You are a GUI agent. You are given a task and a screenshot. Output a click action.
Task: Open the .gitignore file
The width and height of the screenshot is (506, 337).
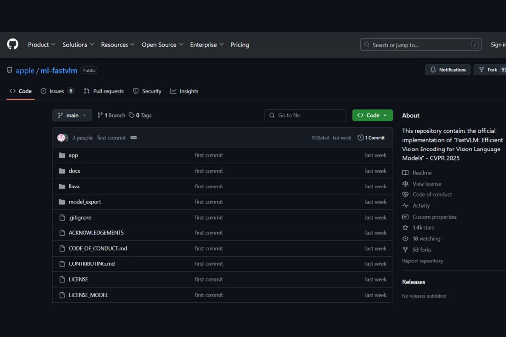pos(80,218)
